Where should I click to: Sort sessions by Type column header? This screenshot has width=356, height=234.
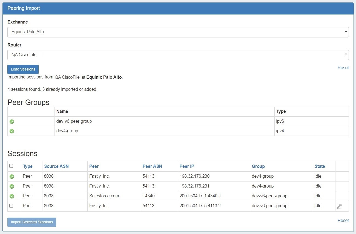coord(28,166)
